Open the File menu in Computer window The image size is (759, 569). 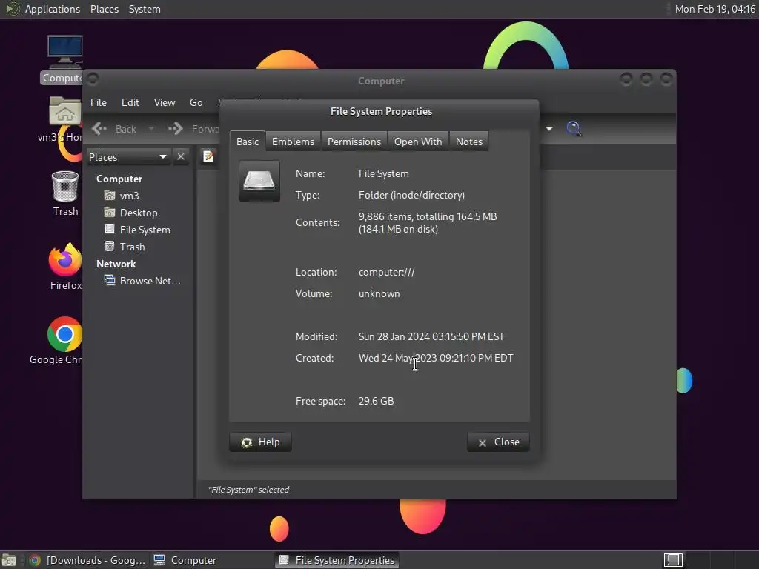click(x=99, y=102)
